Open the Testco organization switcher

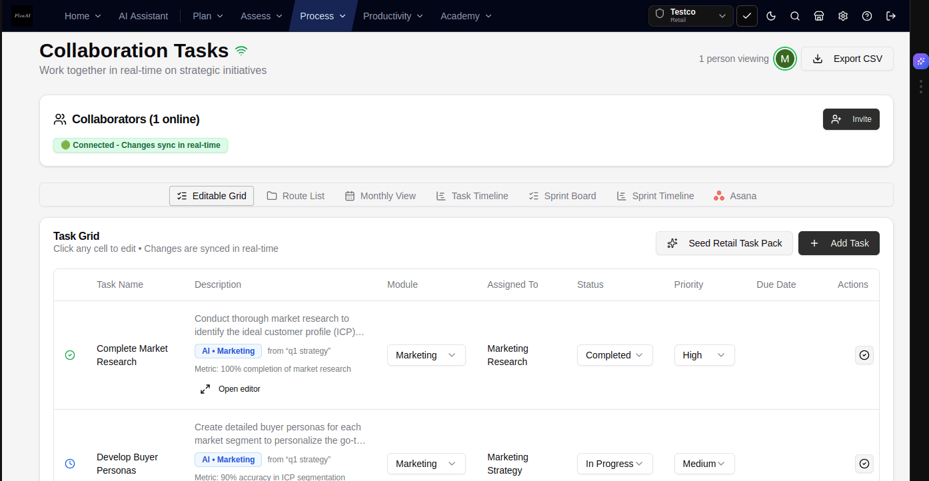tap(691, 16)
